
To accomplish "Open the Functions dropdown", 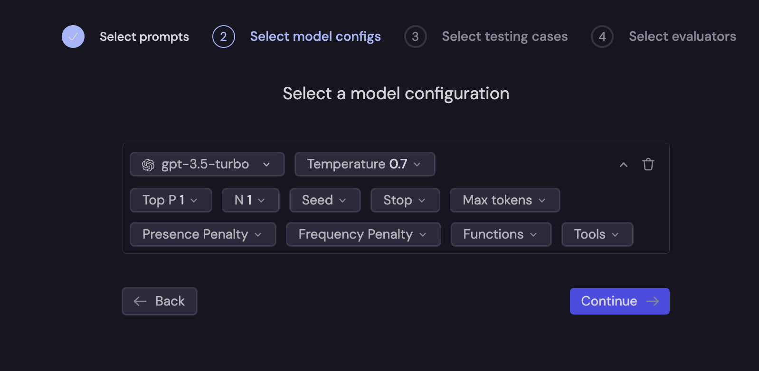I will [x=501, y=234].
